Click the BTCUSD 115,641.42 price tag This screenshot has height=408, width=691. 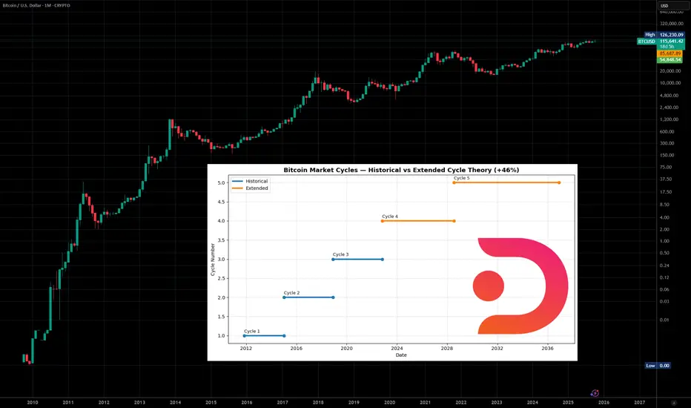pos(661,41)
